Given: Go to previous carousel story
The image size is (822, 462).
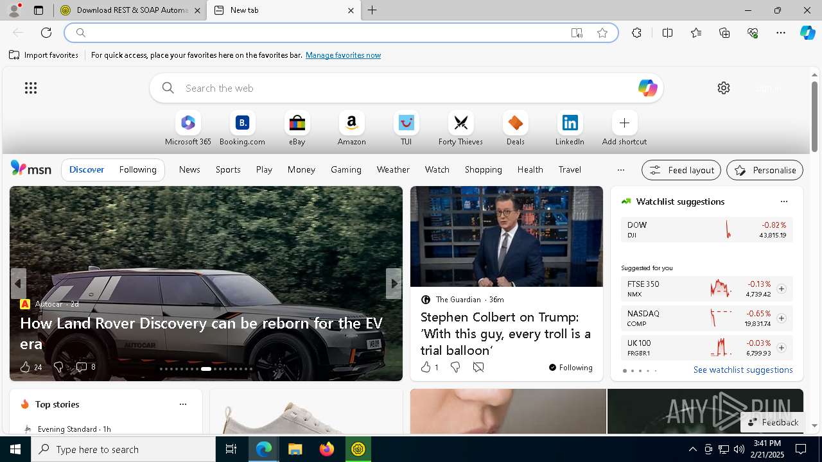Looking at the screenshot, I should pyautogui.click(x=18, y=283).
